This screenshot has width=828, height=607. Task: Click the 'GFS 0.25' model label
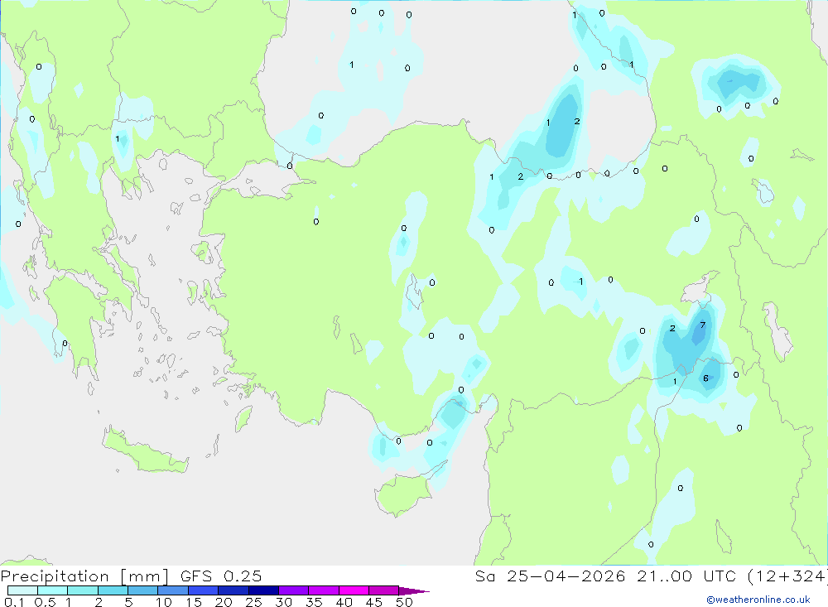(221, 576)
